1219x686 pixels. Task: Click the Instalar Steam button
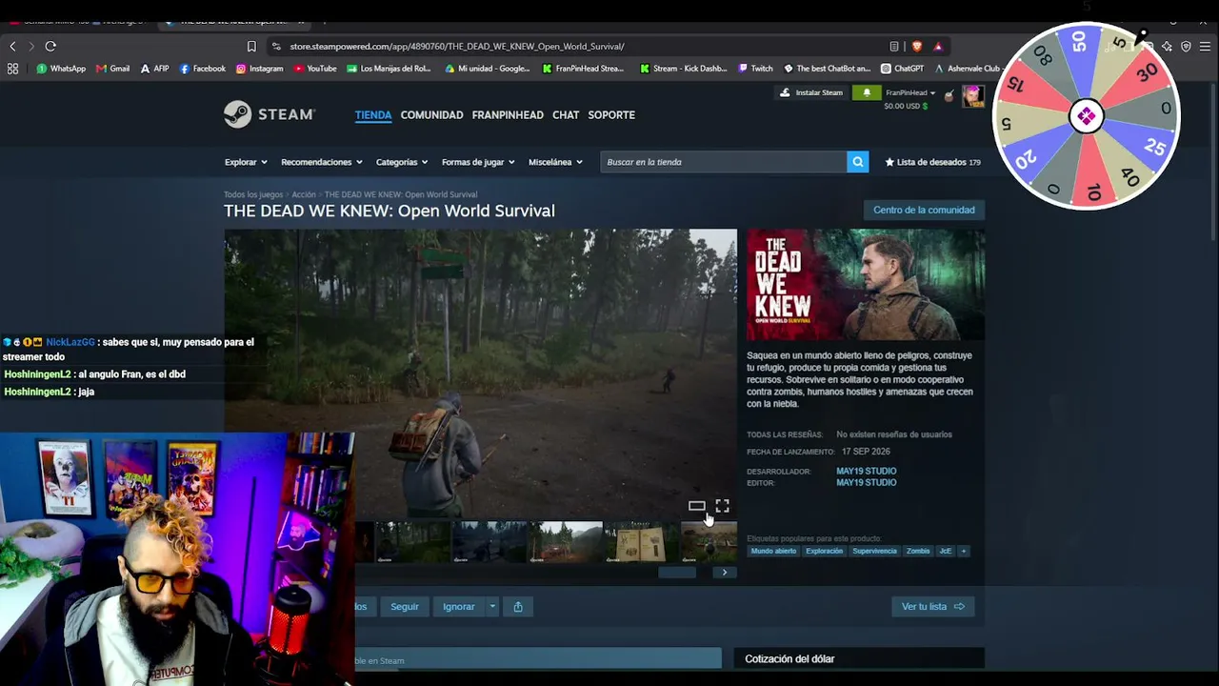coord(812,92)
